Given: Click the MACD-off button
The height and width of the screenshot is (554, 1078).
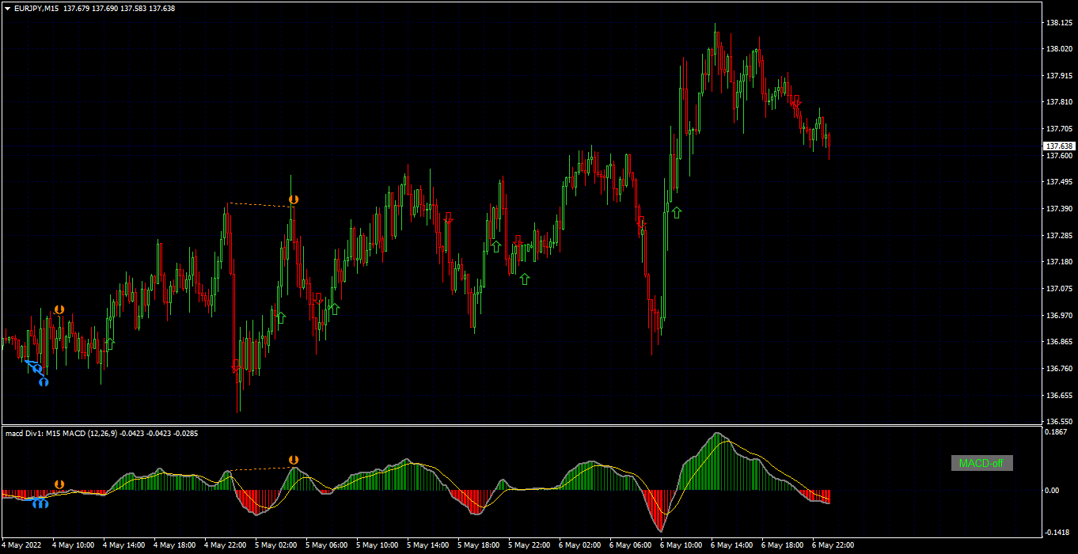Looking at the screenshot, I should pyautogui.click(x=981, y=463).
